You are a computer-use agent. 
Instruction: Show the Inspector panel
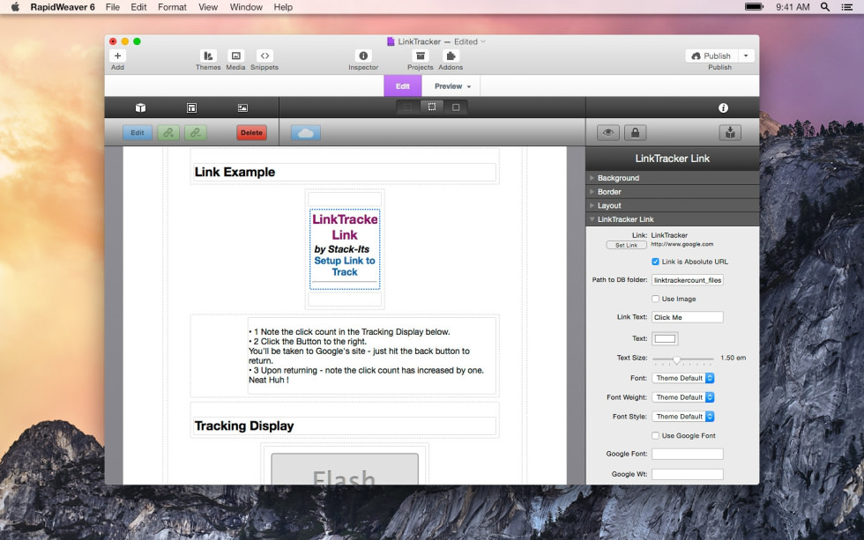click(x=363, y=55)
